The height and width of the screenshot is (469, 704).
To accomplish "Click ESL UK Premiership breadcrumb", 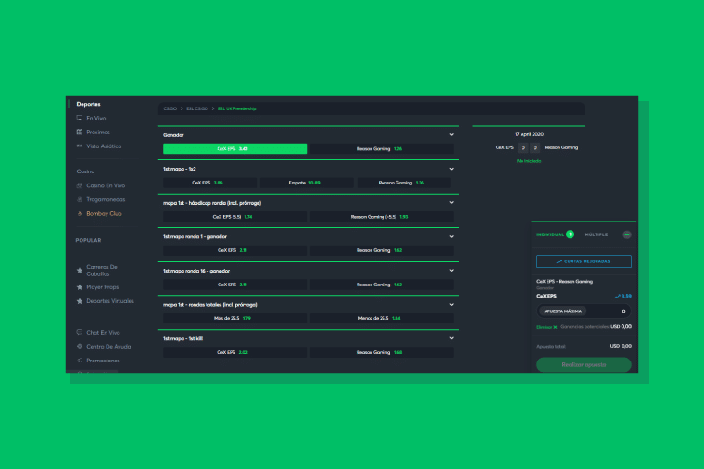I will pos(236,108).
